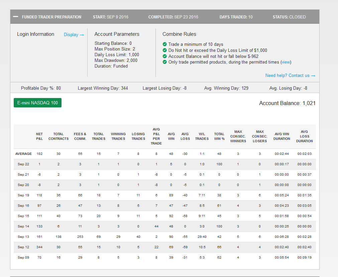Viewport: 338px width, 277px height.
Task: Select the Sep 15 row label
Action: click(23, 216)
